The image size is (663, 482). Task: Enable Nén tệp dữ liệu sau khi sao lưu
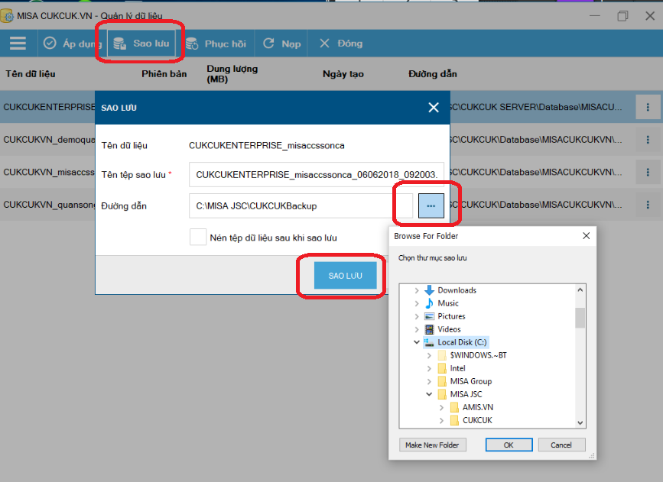(x=198, y=238)
